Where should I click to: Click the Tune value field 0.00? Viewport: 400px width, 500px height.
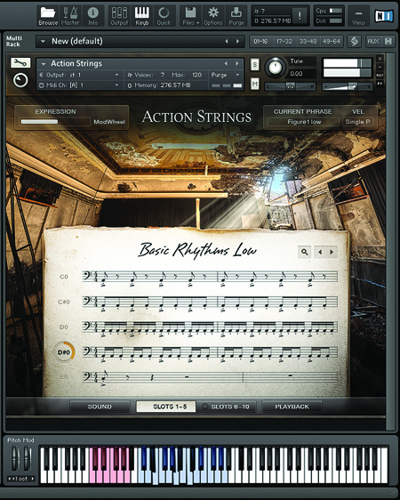[x=302, y=74]
